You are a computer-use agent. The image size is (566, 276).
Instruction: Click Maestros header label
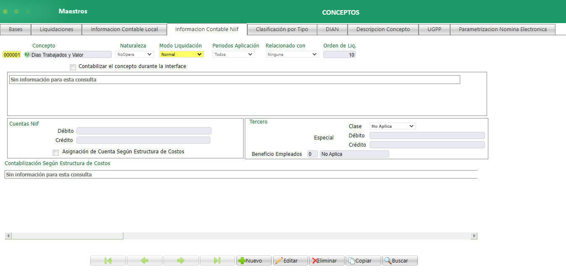(73, 11)
